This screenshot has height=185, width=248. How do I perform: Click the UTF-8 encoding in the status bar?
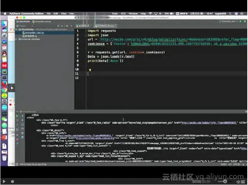click(x=237, y=165)
